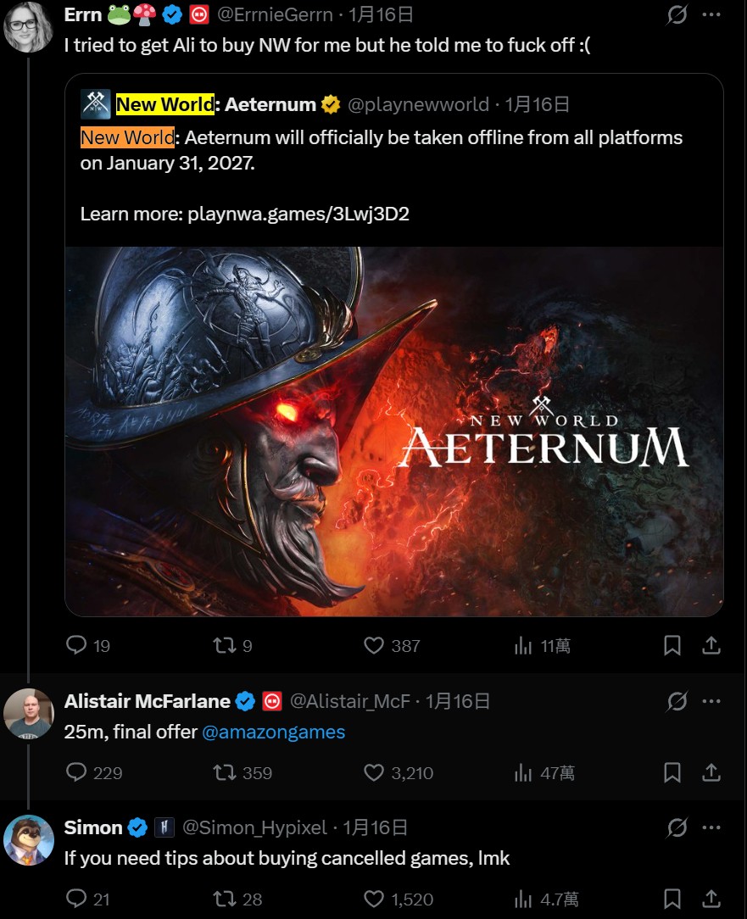Screen dimensions: 747x919
Task: Click the gold checkmark next to playnewworld
Action: pos(331,103)
